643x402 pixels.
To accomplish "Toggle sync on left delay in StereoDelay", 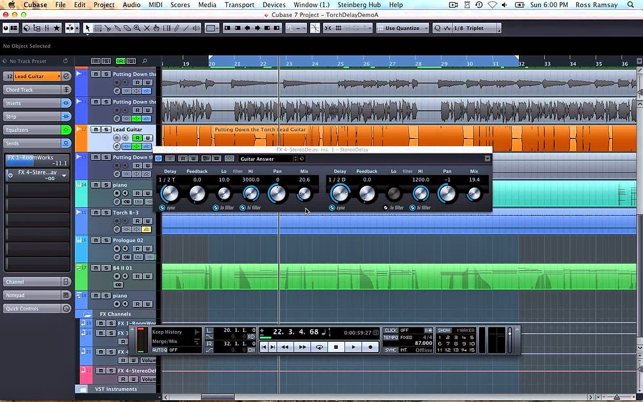I will (163, 208).
